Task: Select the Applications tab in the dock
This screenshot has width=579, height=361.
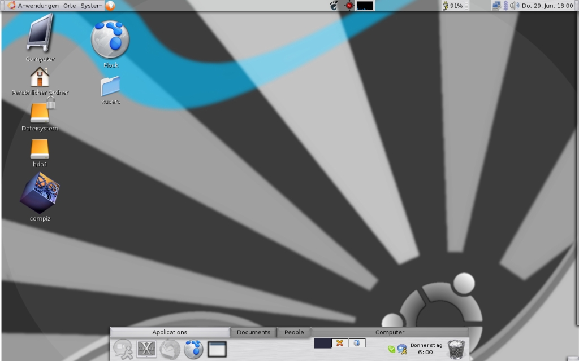Action: click(x=170, y=332)
